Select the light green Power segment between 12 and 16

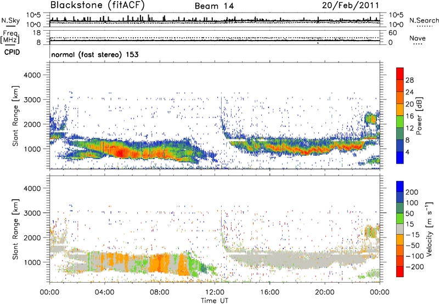pos(400,122)
